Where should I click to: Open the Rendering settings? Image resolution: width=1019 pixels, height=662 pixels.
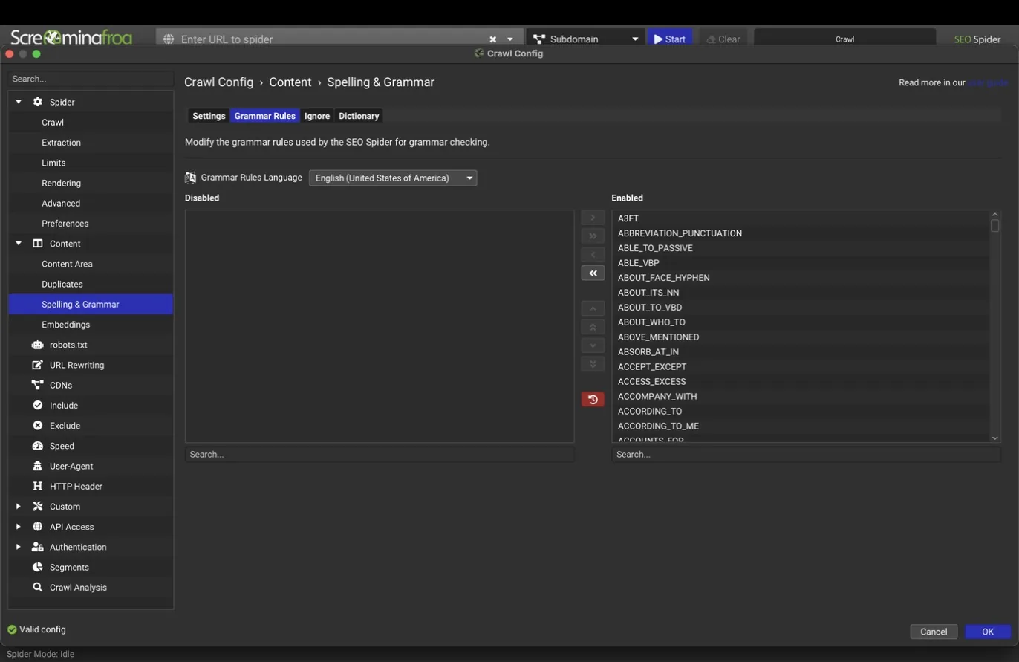coord(61,183)
